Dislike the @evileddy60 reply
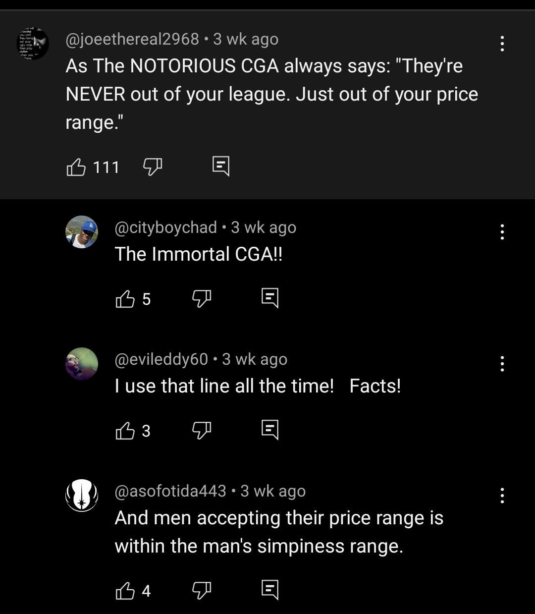Screen dimensions: 535x614 [202, 430]
